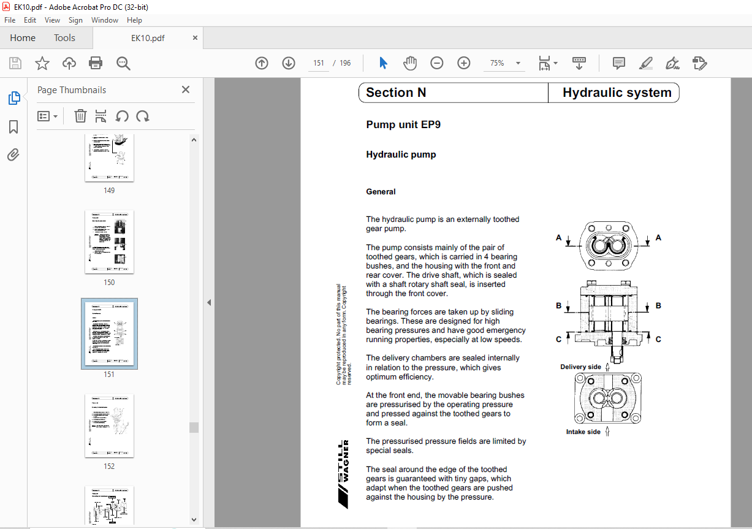752x529 pixels.
Task: Delete selected pages with trash icon
Action: click(x=80, y=116)
